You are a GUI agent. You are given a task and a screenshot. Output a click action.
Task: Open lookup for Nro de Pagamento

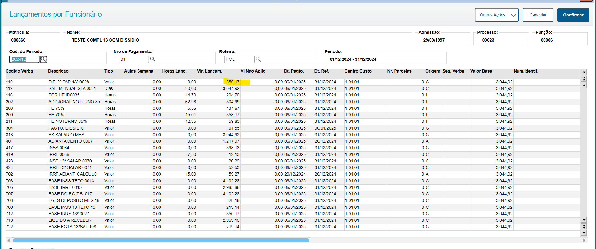click(x=152, y=59)
